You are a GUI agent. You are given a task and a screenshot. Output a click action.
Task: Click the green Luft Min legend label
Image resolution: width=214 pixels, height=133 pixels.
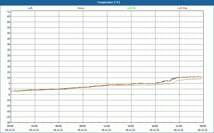[132, 8]
